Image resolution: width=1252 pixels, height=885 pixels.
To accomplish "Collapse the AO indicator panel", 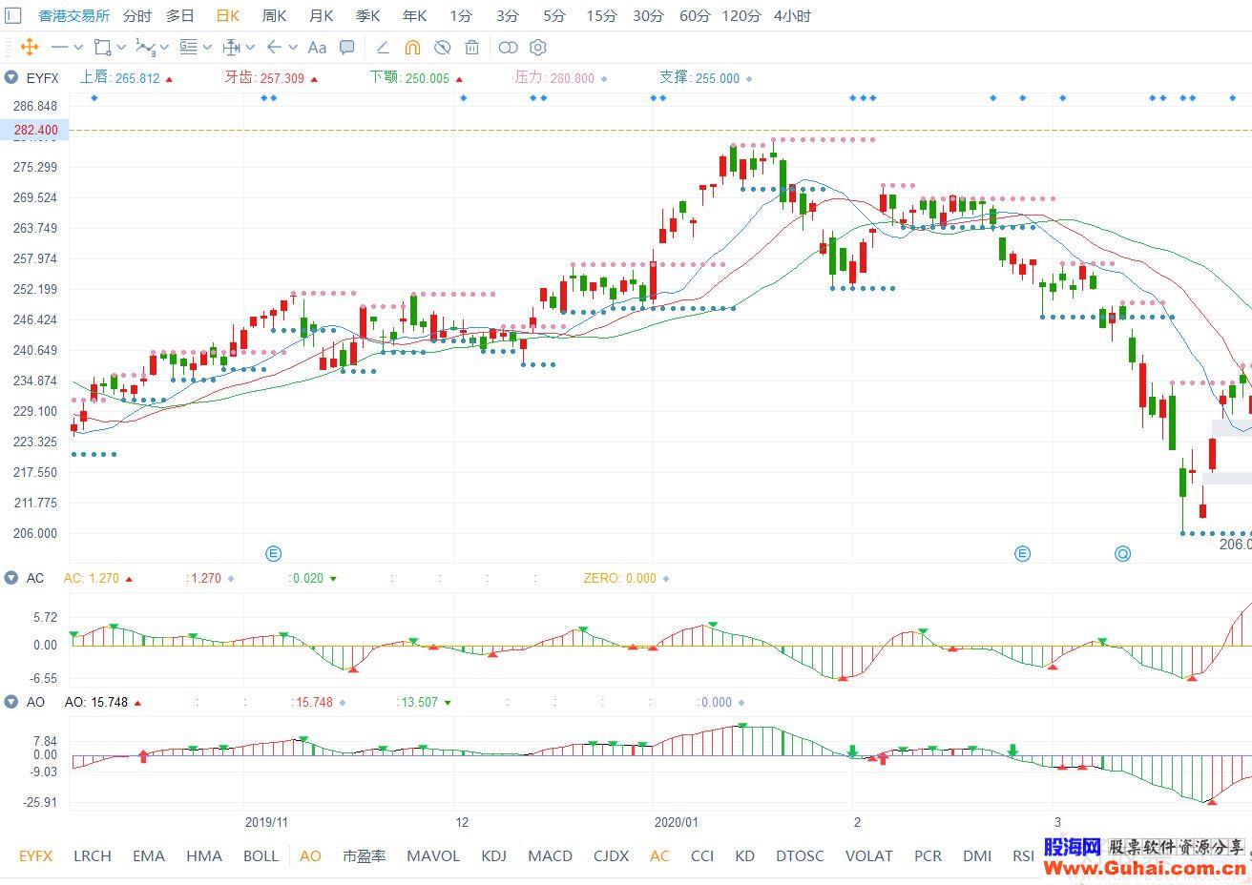I will point(10,702).
